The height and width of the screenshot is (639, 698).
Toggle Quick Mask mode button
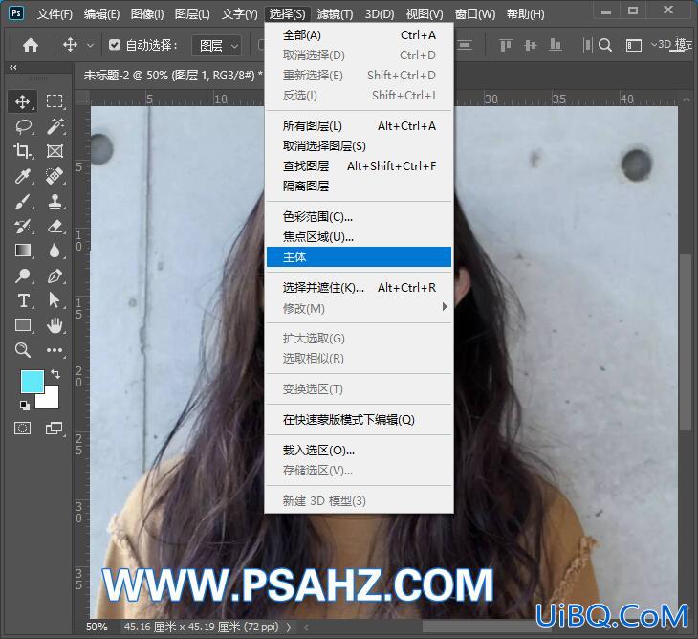[x=22, y=429]
